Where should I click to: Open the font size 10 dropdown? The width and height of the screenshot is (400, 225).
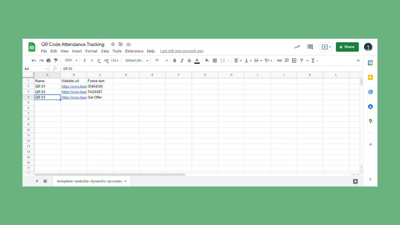161,60
